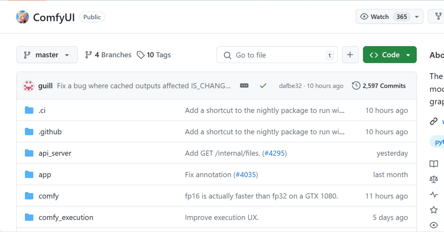Screen dimensions: 444x232
Task: Open the master branch dropdown
Action: [x=47, y=55]
